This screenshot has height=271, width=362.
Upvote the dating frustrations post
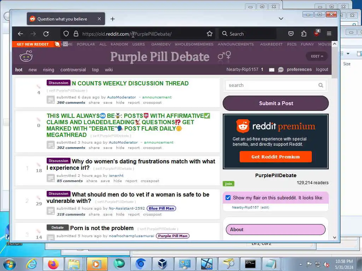click(x=39, y=164)
